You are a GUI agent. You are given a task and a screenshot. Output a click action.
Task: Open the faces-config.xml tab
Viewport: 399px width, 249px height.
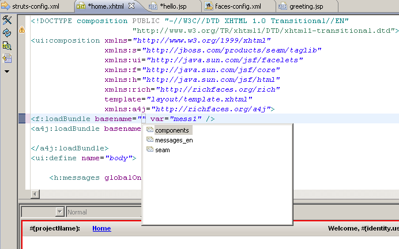tap(238, 6)
